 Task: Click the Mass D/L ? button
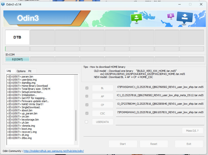point(192,131)
